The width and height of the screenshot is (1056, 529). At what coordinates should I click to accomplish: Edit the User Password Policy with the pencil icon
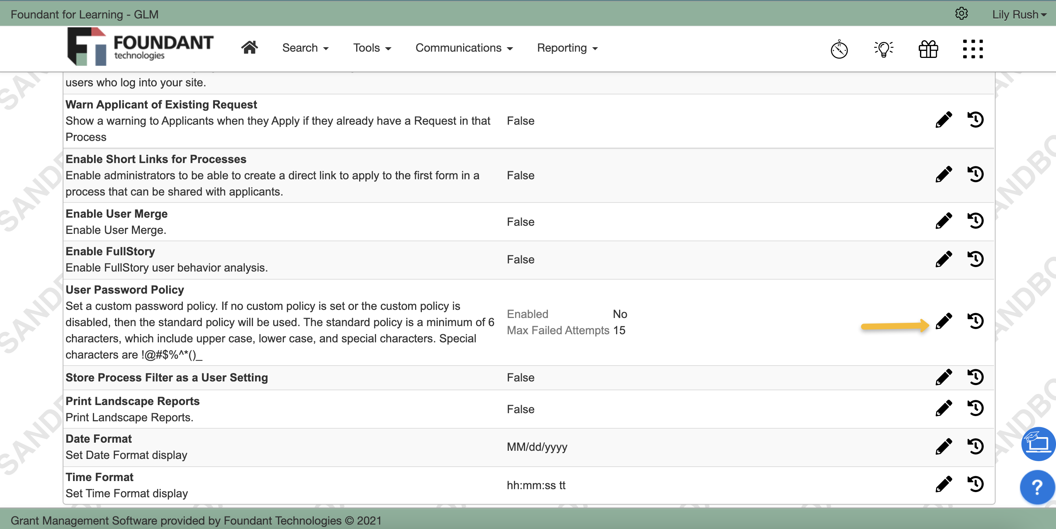click(945, 321)
